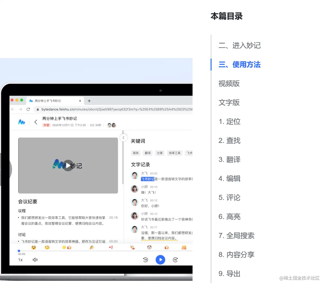327x288 pixels.
Task: Click the yellow square reaction marker
Action: [64, 247]
